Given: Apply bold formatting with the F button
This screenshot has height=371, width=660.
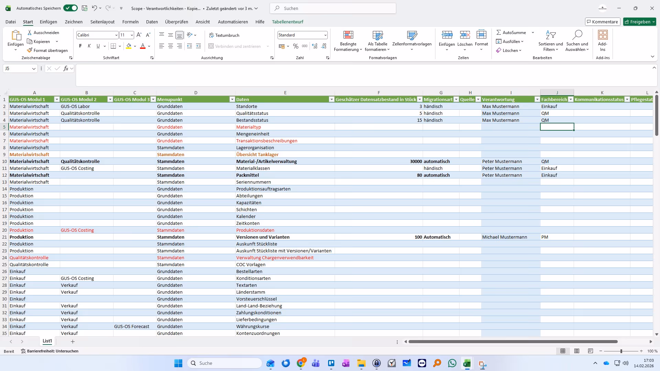Looking at the screenshot, I should pos(80,46).
